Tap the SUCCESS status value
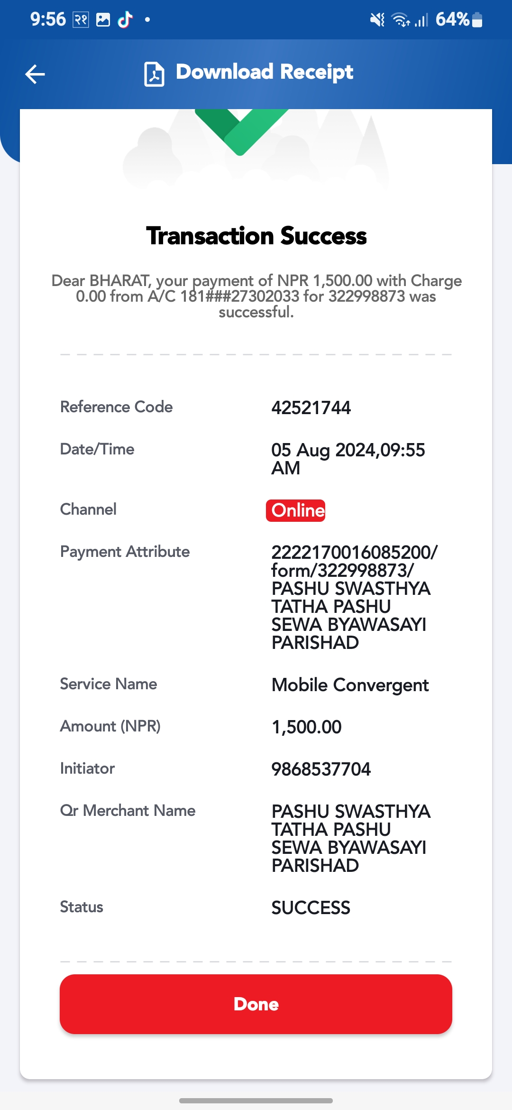Screen dimensions: 512x1110 [311, 908]
